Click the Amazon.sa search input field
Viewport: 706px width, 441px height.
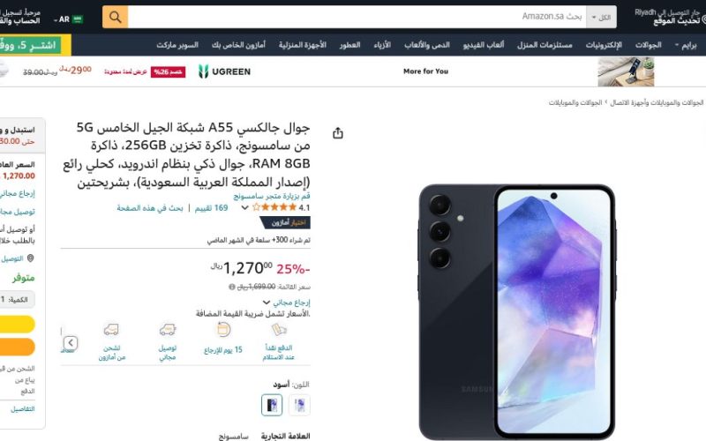[x=357, y=17]
